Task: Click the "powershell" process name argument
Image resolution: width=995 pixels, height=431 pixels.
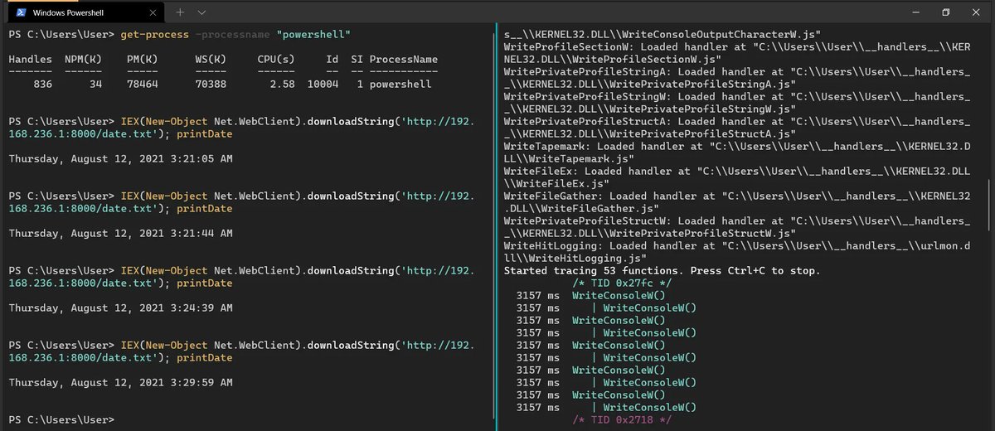Action: tap(313, 34)
